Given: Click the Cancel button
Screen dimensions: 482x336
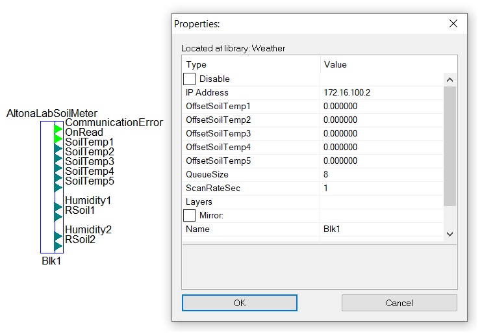Looking at the screenshot, I should 400,303.
